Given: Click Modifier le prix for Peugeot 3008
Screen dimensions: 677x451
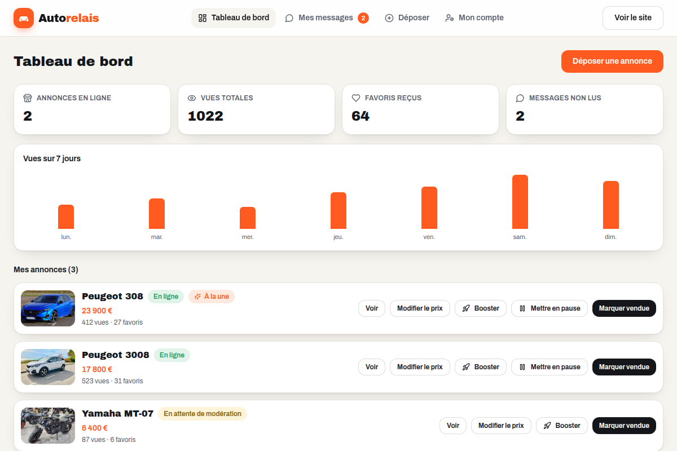Looking at the screenshot, I should pyautogui.click(x=420, y=367).
